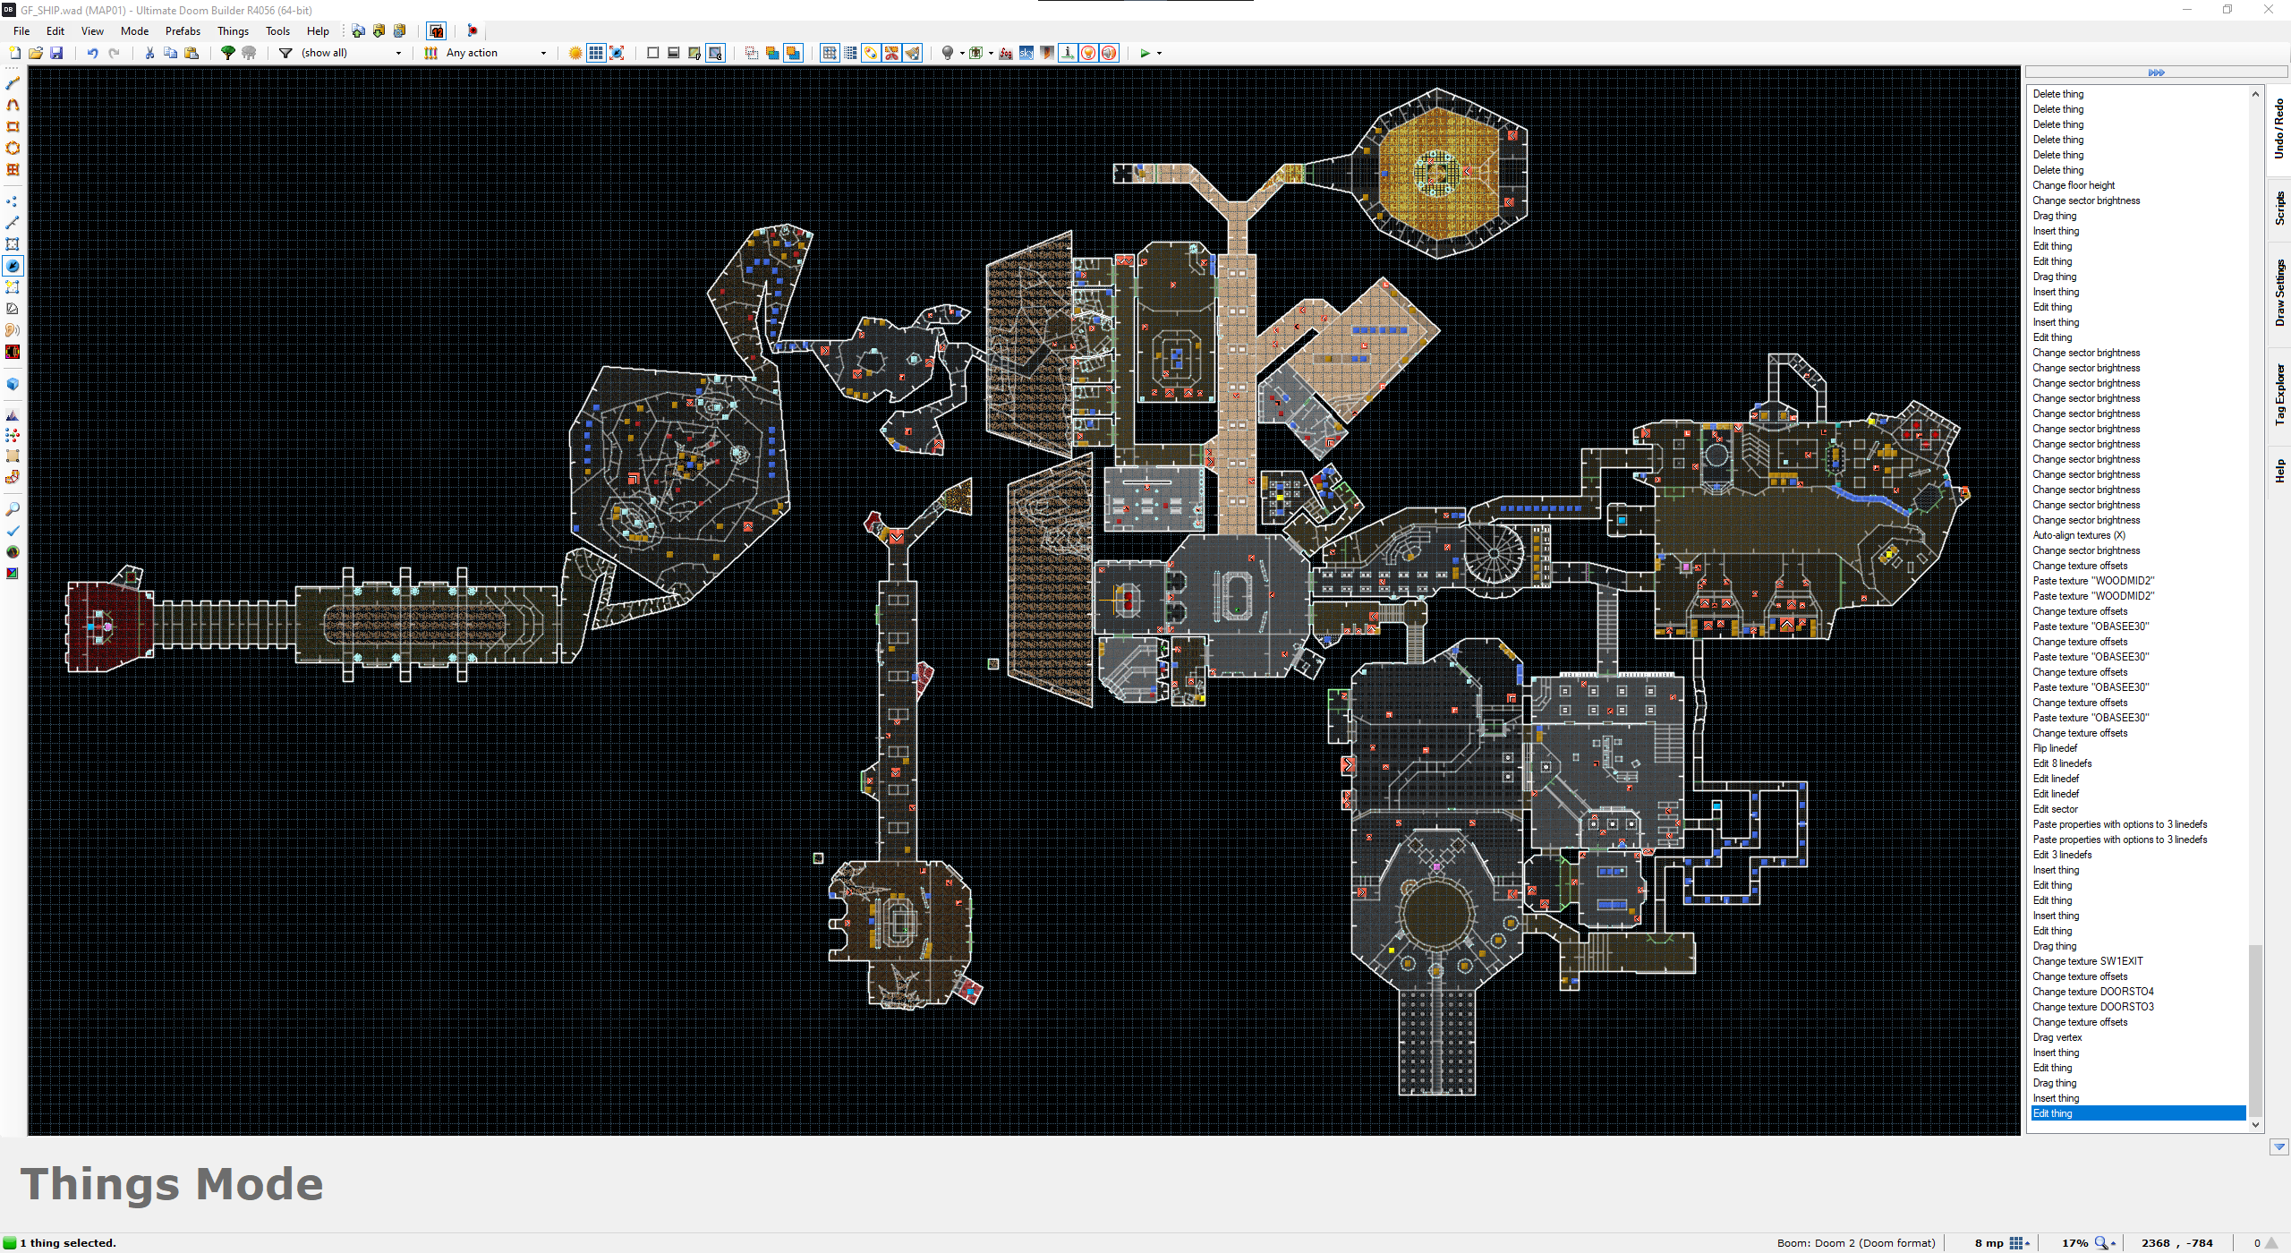Select 'Change texture SW1EXIT' history entry
Screen dimensions: 2291x1253
(x=2087, y=961)
